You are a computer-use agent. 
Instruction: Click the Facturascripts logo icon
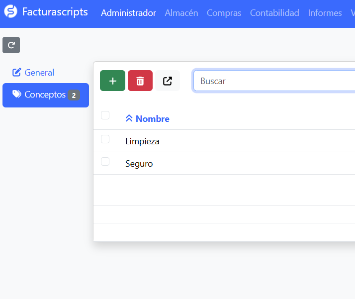click(10, 11)
